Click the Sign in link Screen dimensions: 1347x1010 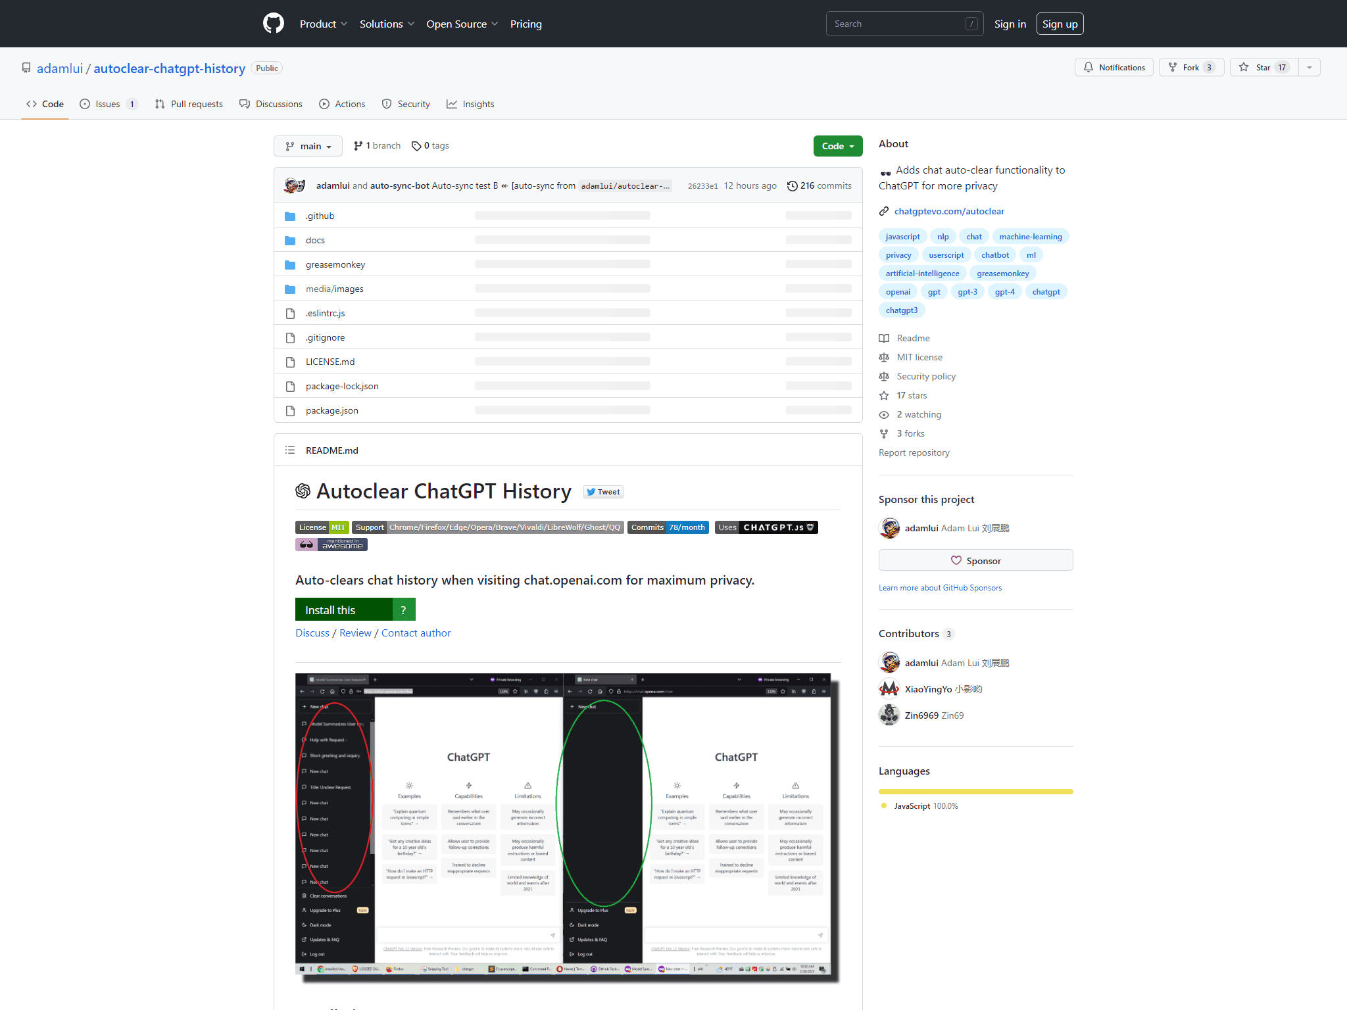point(1010,24)
